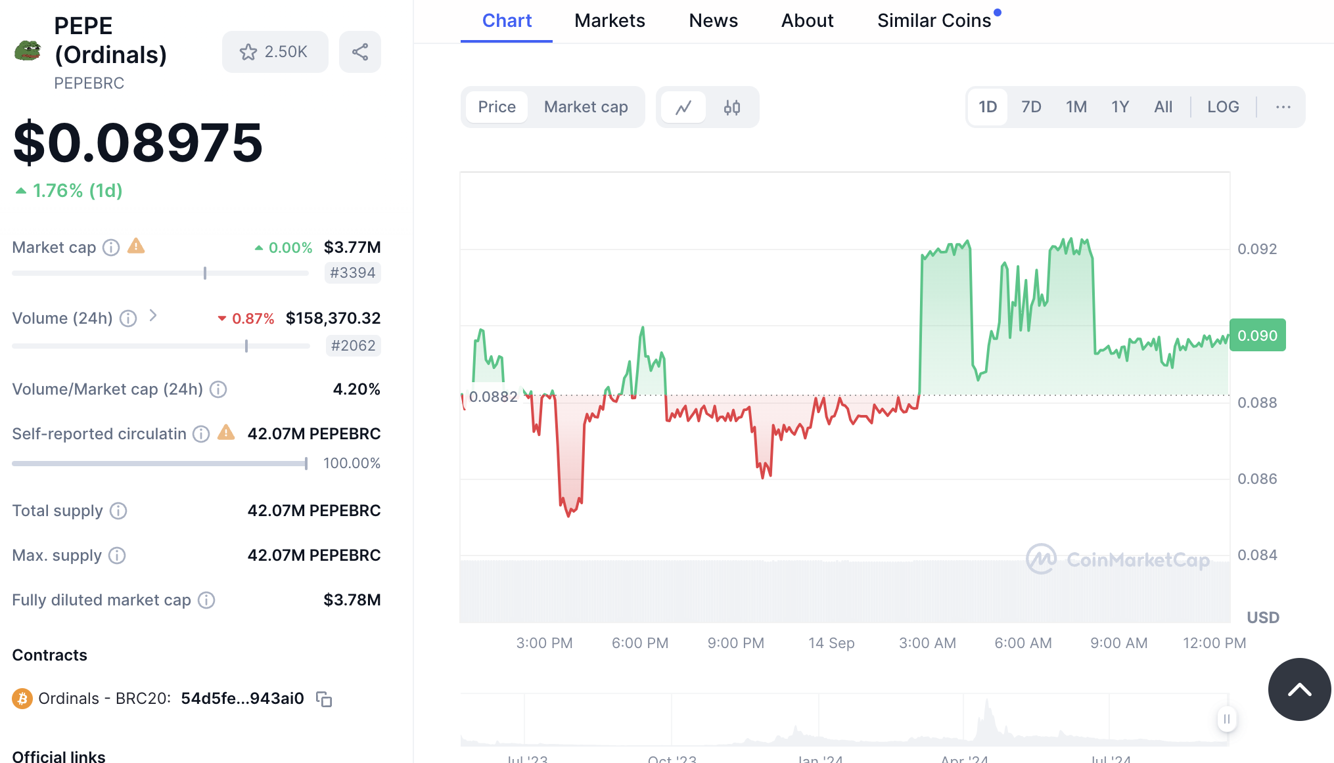
Task: Open the Chart tab
Action: click(507, 21)
